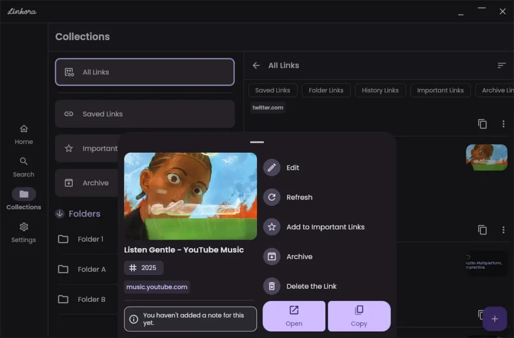Screen dimensions: 514x338
Task: Archive the link via the archive box icon
Action: tap(272, 256)
